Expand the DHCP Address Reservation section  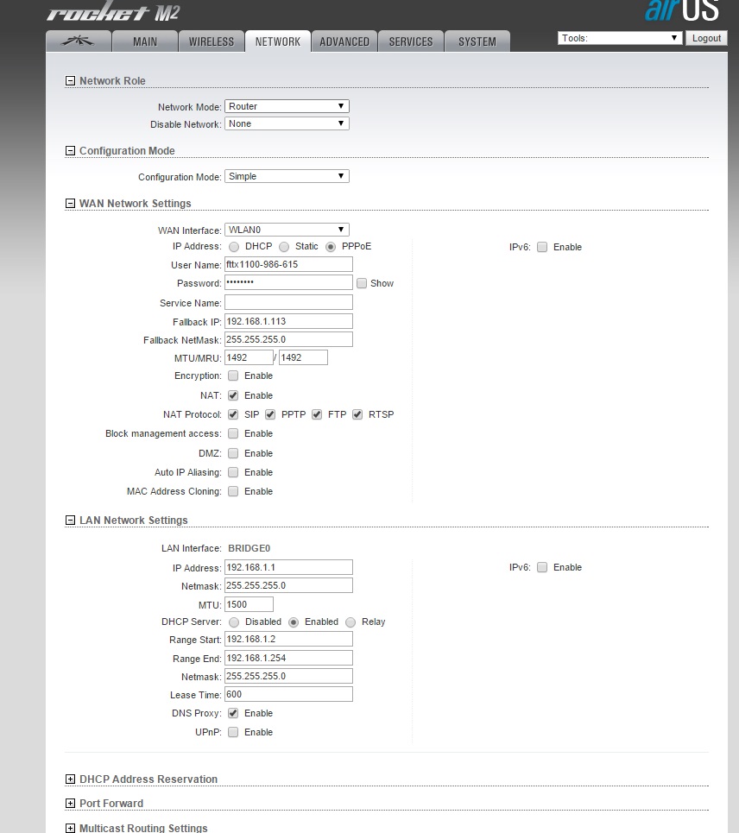point(70,779)
